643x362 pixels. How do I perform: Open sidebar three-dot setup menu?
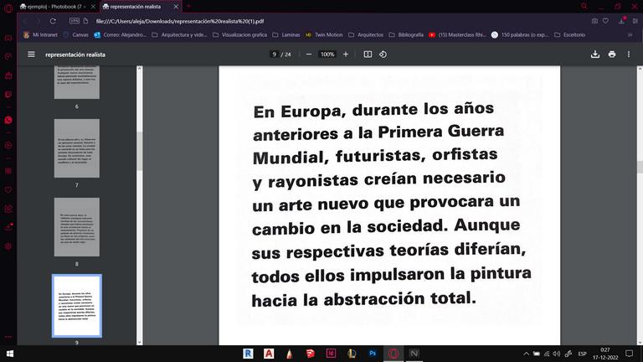point(8,337)
